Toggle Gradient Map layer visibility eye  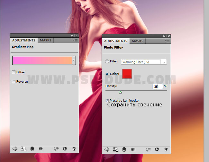pyautogui.click(x=41, y=148)
